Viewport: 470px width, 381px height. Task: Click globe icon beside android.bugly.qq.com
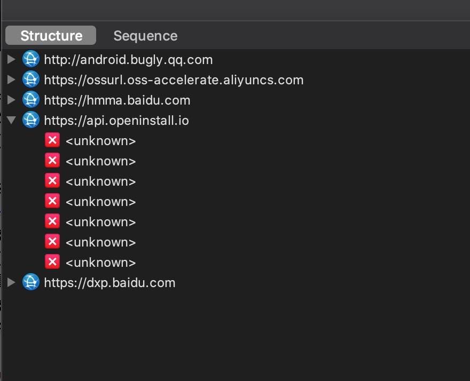coord(31,60)
